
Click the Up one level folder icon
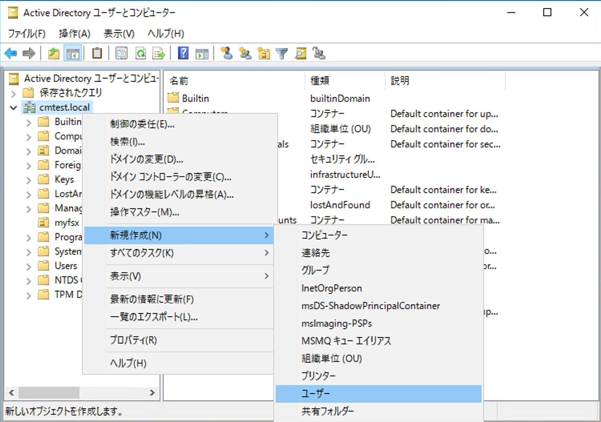point(54,53)
